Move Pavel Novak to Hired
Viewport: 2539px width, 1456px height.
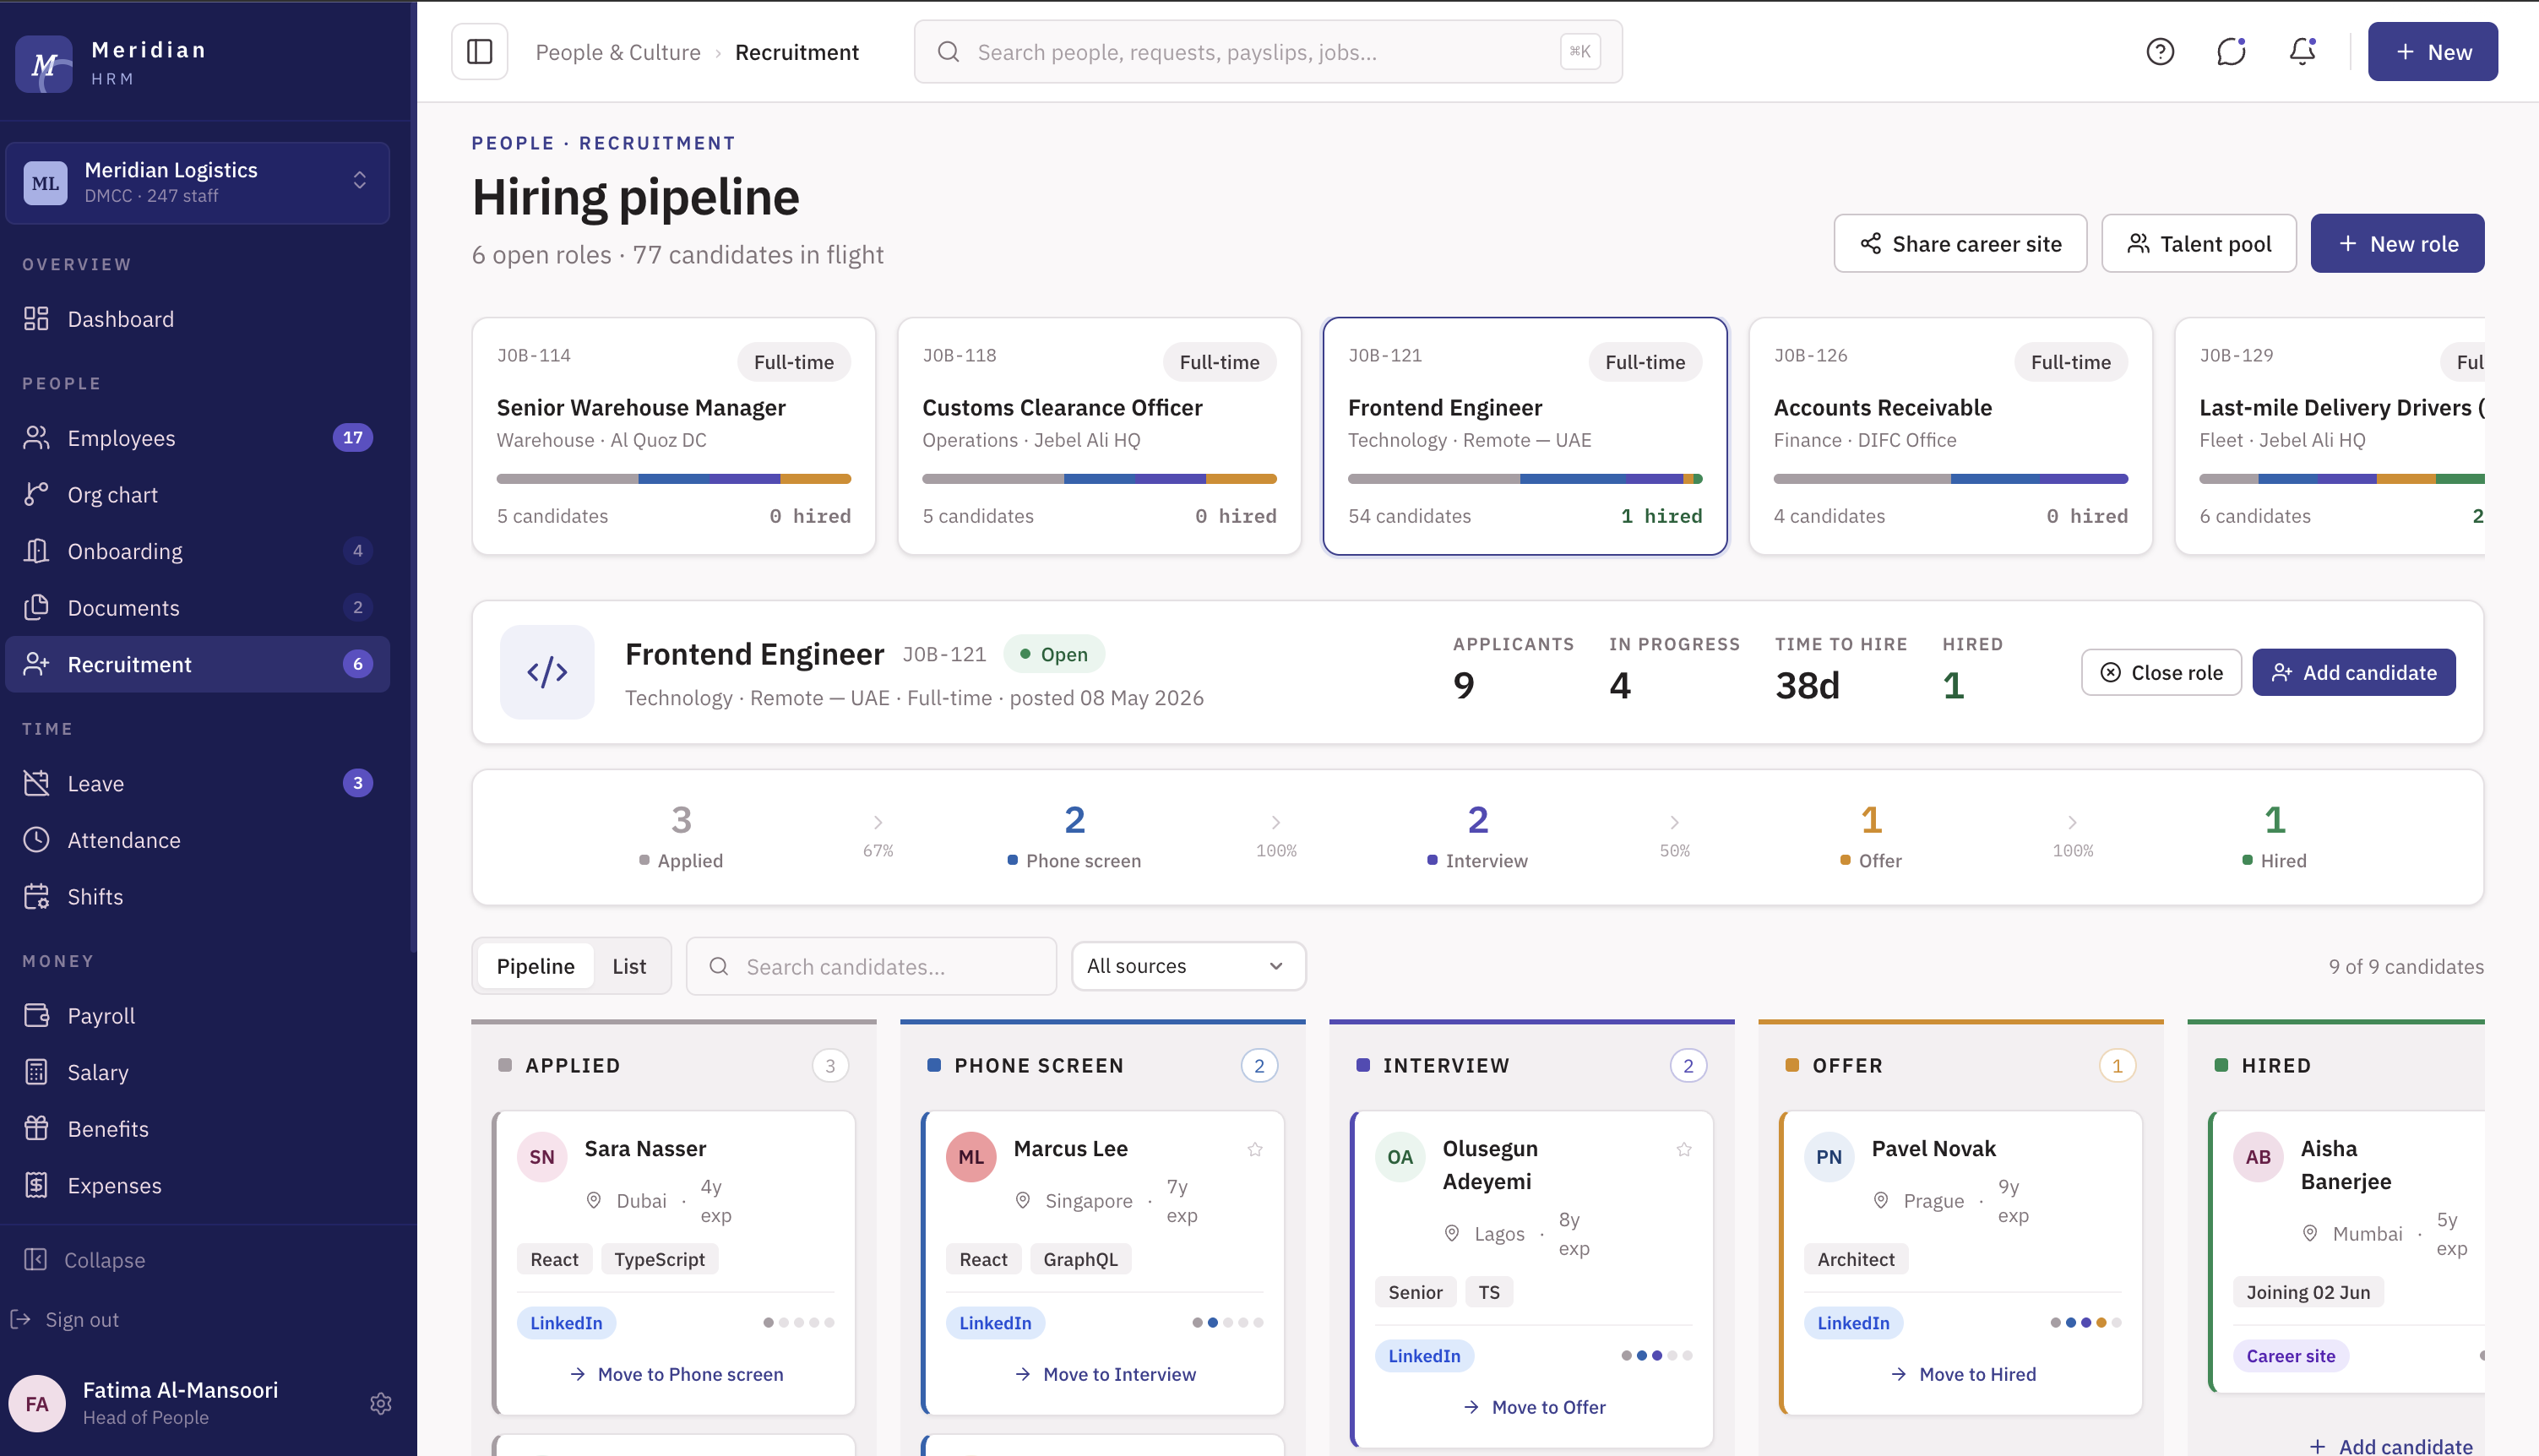pos(1963,1374)
